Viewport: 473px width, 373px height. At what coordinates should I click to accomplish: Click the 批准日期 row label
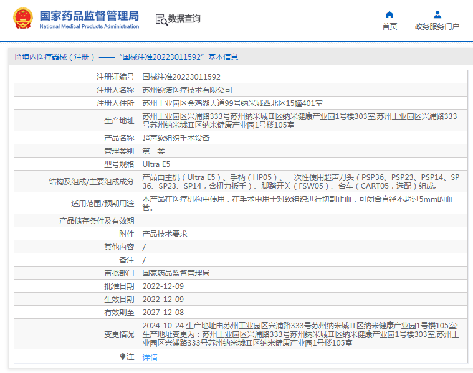coord(119,286)
